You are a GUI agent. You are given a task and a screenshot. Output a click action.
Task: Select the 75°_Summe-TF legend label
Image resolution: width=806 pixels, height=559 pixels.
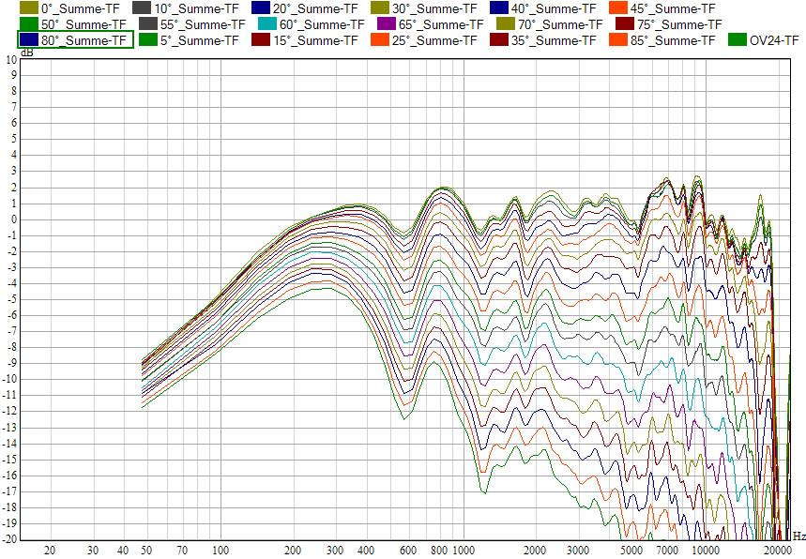[x=679, y=24]
